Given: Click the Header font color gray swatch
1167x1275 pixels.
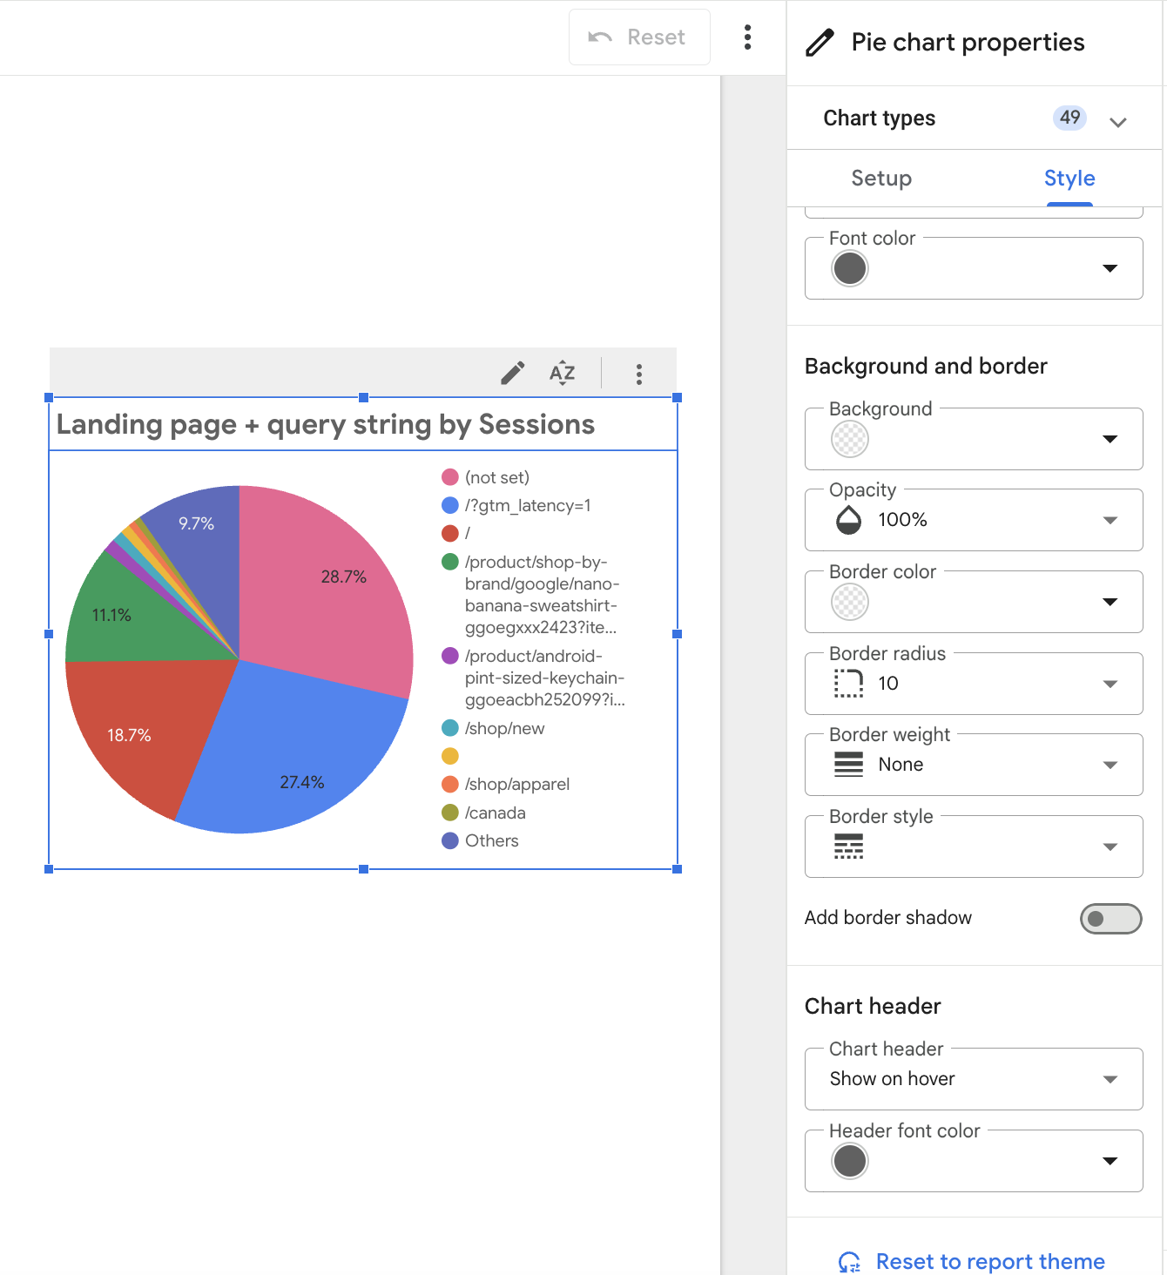Looking at the screenshot, I should [x=850, y=1161].
